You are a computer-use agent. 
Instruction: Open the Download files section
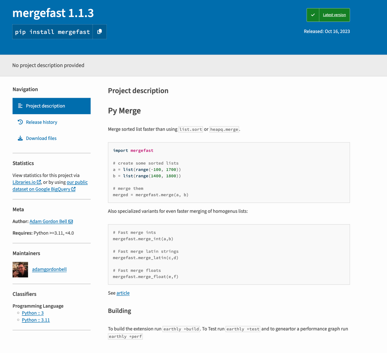click(x=42, y=138)
